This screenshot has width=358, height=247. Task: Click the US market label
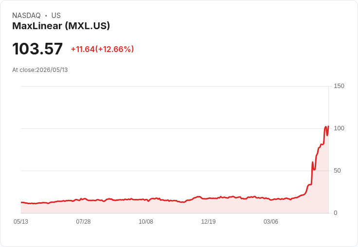(x=56, y=16)
